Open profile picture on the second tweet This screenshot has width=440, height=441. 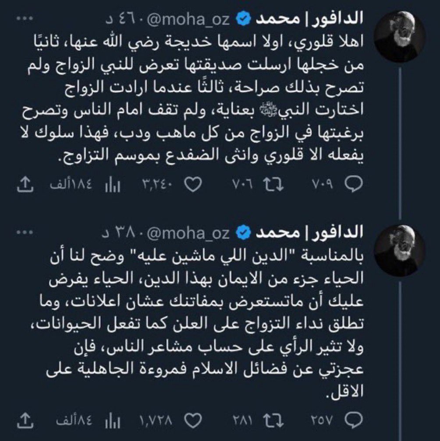[x=399, y=250]
